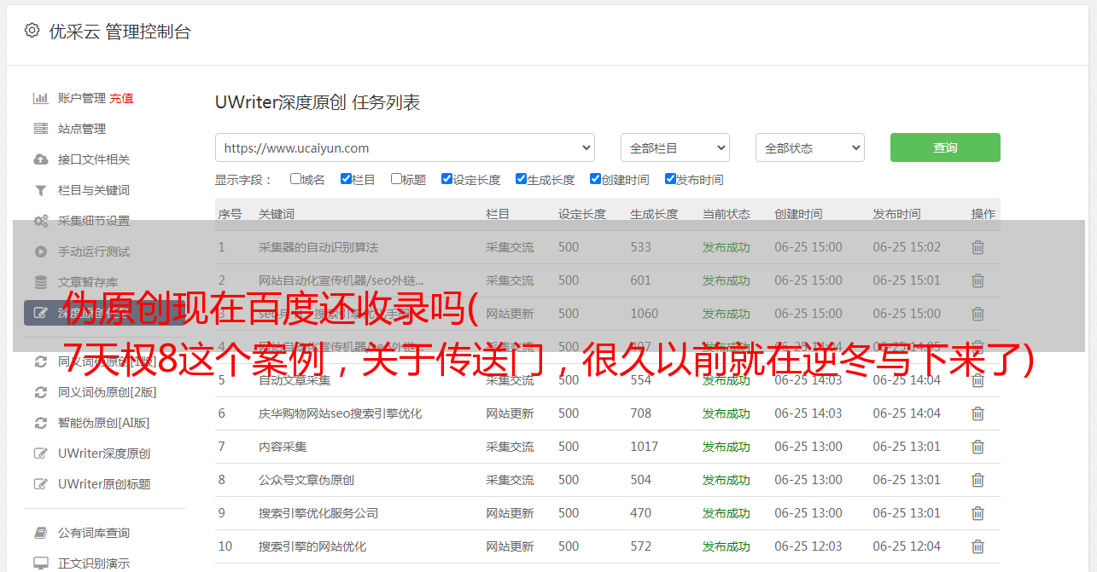The width and height of the screenshot is (1097, 572).
Task: Click the red 充值 link
Action: click(121, 98)
